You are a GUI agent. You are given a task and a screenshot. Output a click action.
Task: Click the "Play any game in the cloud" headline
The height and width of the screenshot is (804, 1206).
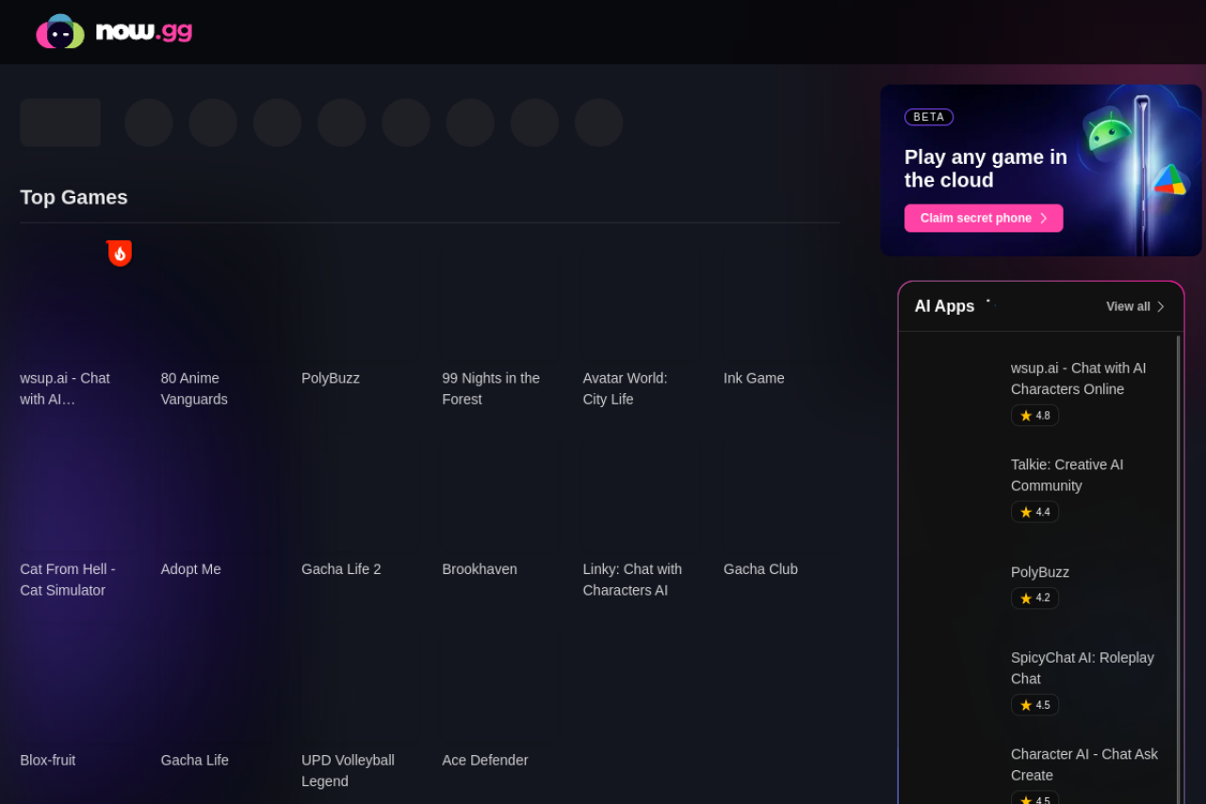[x=986, y=169]
